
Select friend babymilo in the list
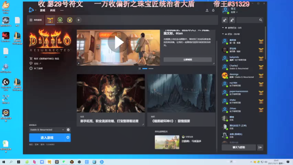point(242,59)
